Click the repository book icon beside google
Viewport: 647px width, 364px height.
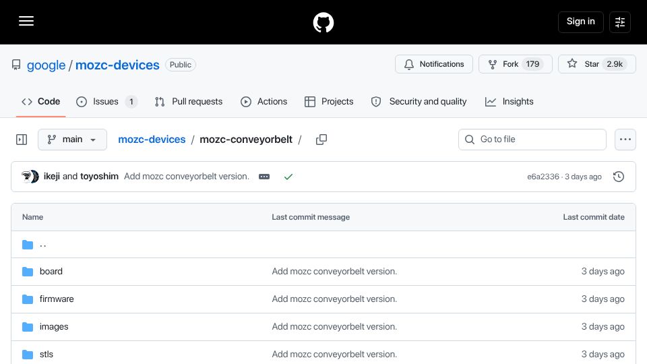tap(16, 65)
